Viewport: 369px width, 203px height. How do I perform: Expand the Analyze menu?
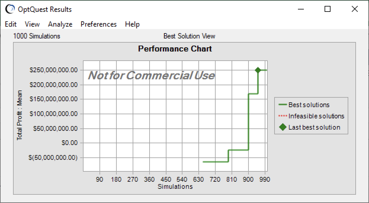click(60, 24)
